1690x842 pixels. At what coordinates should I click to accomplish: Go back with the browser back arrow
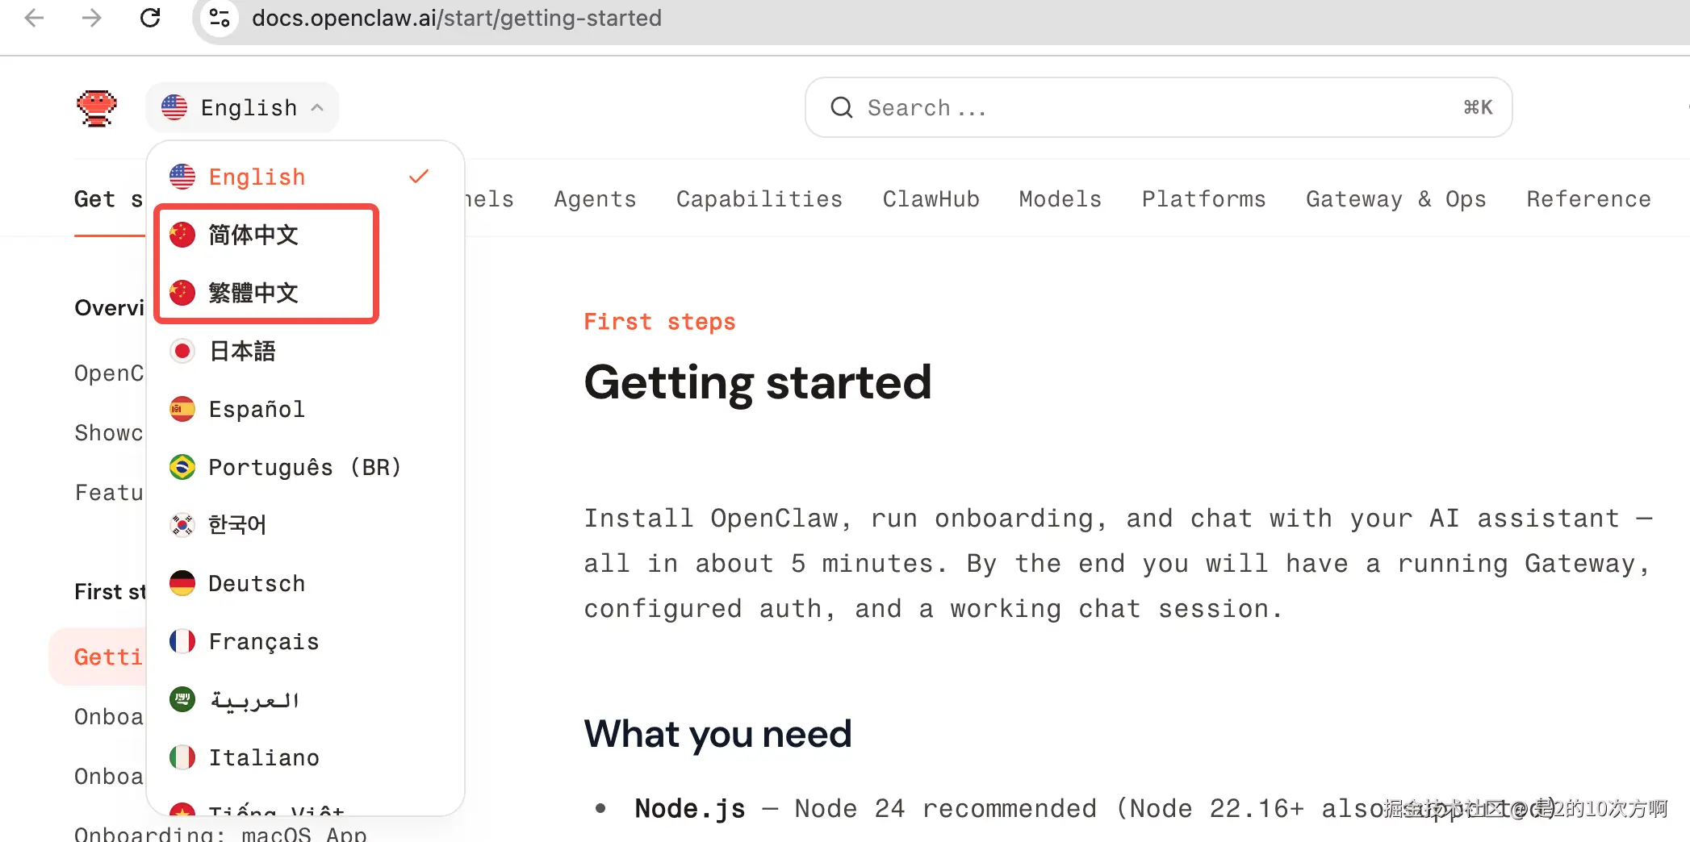[x=34, y=18]
